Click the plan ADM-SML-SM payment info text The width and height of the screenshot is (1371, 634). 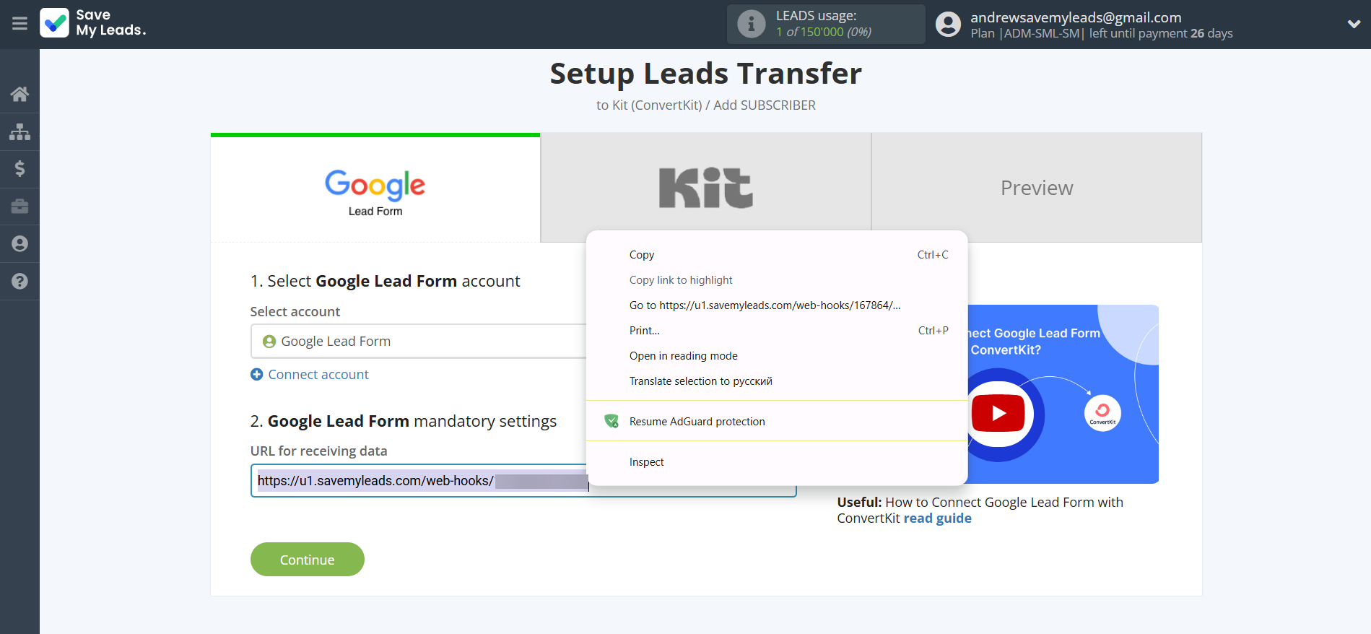[1102, 33]
